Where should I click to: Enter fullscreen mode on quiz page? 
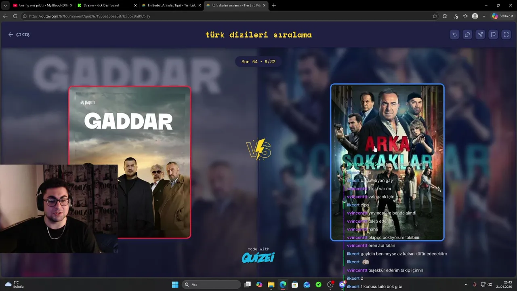pyautogui.click(x=506, y=35)
